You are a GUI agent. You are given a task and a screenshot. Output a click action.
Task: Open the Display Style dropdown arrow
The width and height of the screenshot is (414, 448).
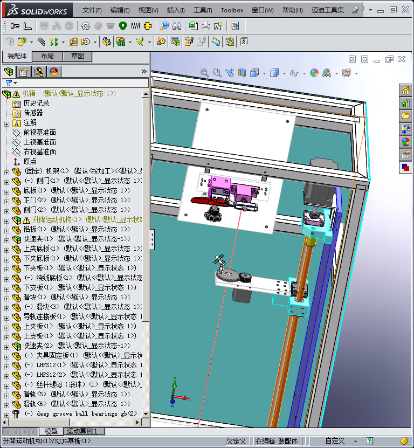coord(284,73)
